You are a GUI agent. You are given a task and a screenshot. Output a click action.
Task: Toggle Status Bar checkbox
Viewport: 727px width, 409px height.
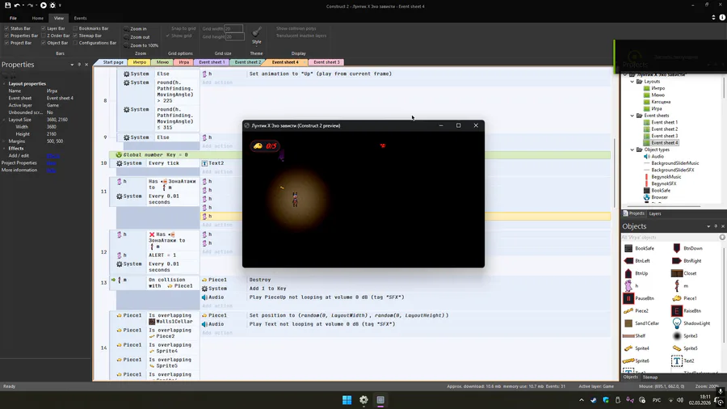pos(6,28)
